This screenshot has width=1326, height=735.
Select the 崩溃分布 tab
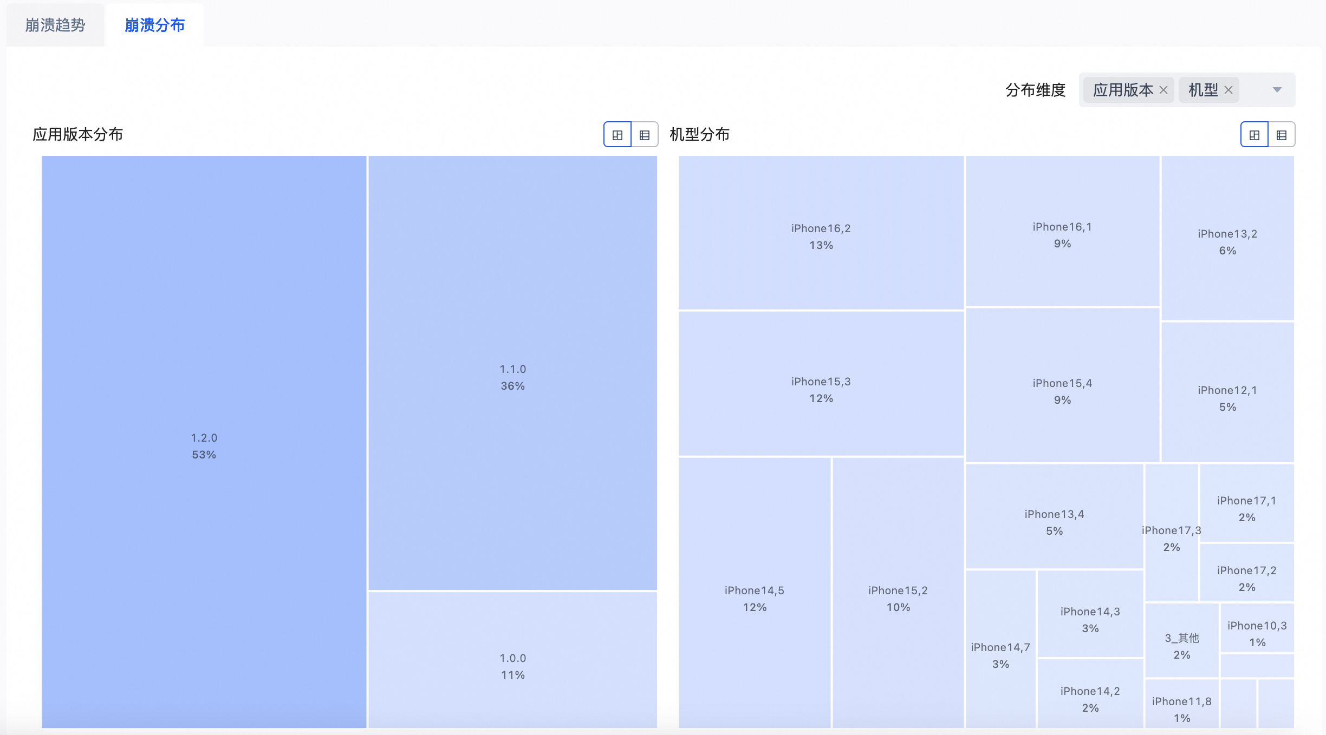pos(155,25)
